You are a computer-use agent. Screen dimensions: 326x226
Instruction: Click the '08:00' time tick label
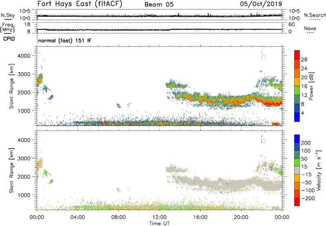pos(118,217)
